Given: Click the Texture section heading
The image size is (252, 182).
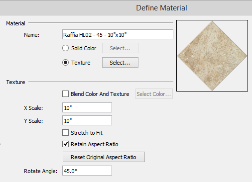Looking at the screenshot, I should [15, 82].
